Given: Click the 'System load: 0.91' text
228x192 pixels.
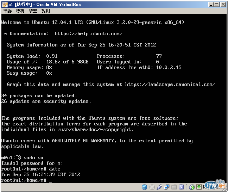Looking at the screenshot, I should pos(32,56).
